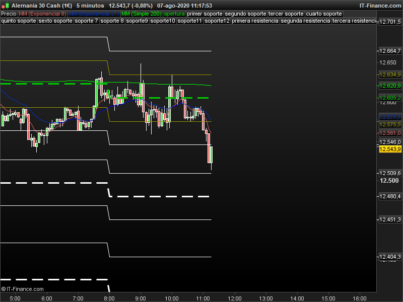Click the blue 12.577,7 price tag
Viewport: 403px width, 302px height.
(390, 117)
